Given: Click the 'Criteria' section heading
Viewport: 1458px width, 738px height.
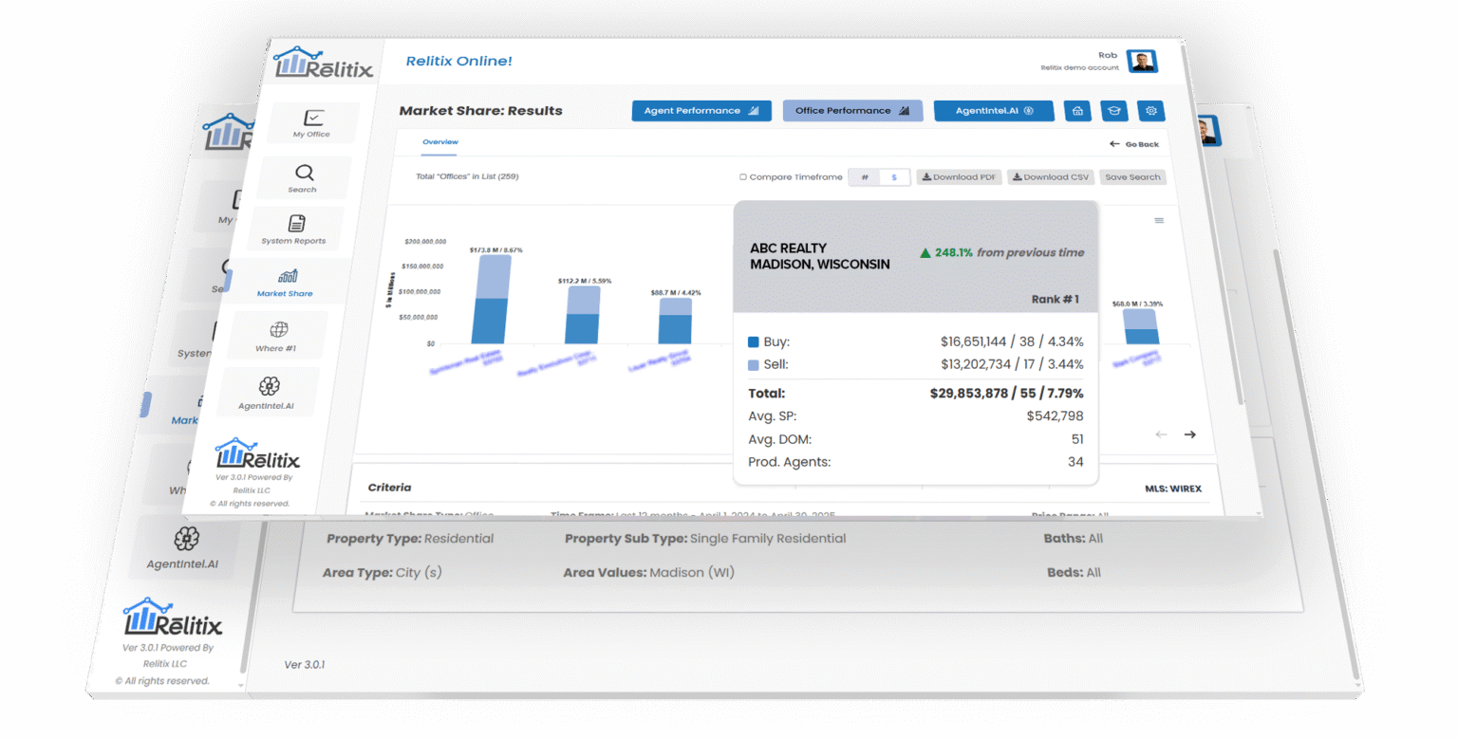Looking at the screenshot, I should (390, 488).
